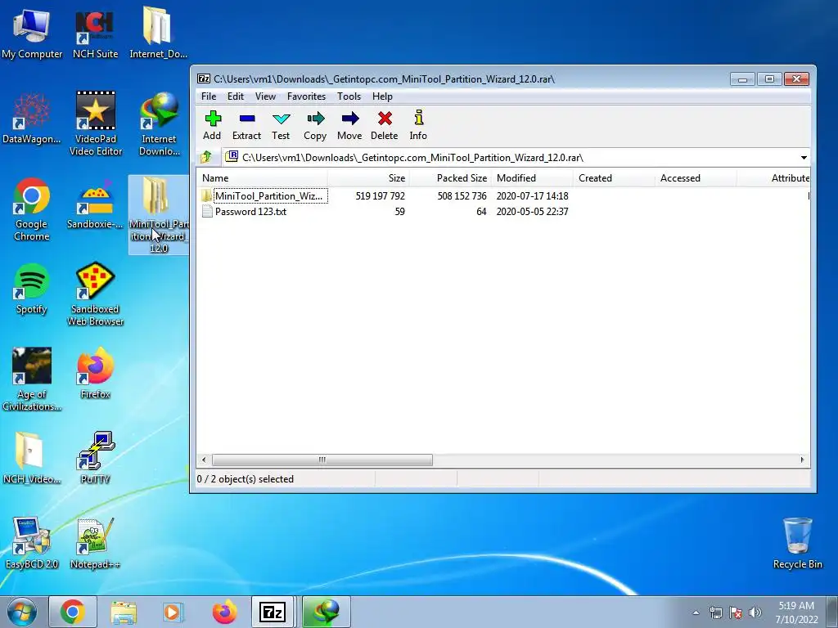
Task: Expand the address path dropdown
Action: [x=804, y=158]
